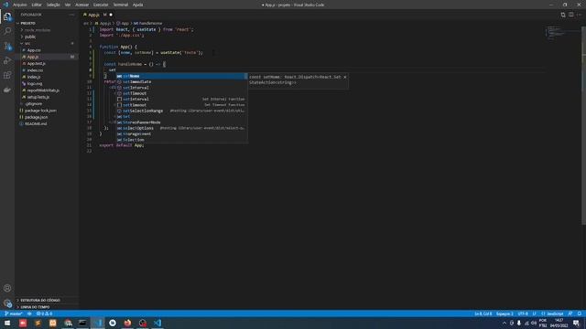Click the master branch in status bar

point(14,313)
